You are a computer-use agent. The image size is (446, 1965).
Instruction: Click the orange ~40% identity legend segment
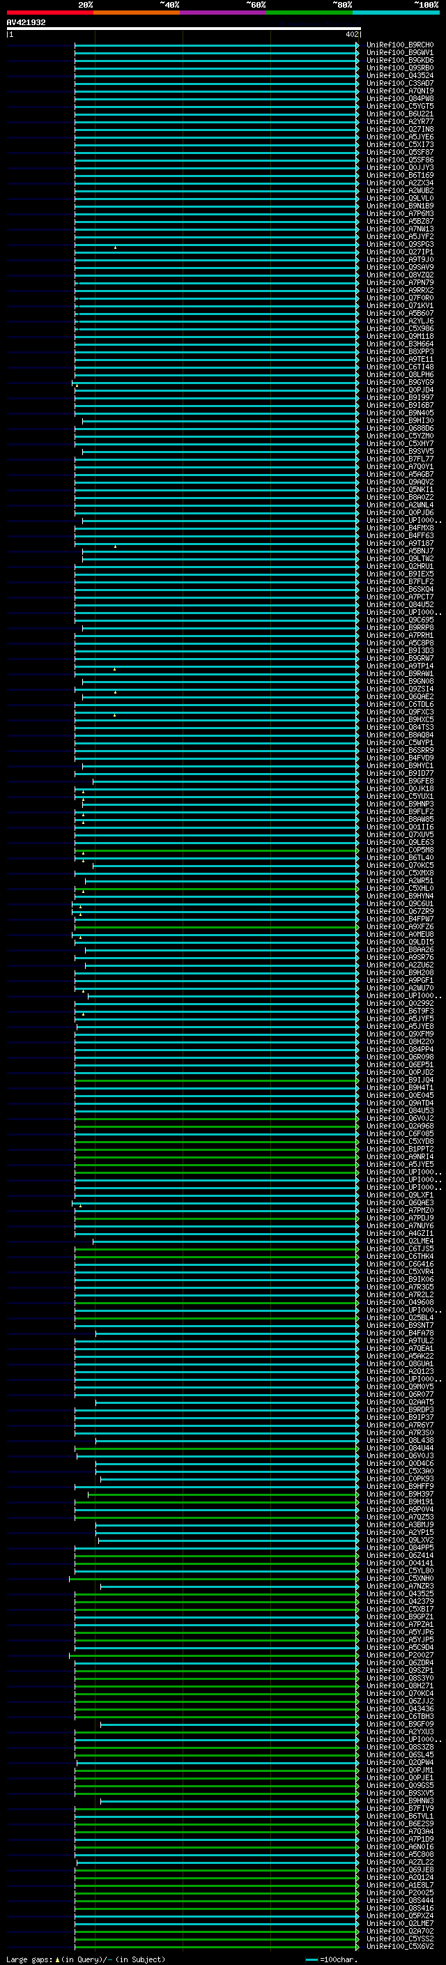[x=137, y=13]
